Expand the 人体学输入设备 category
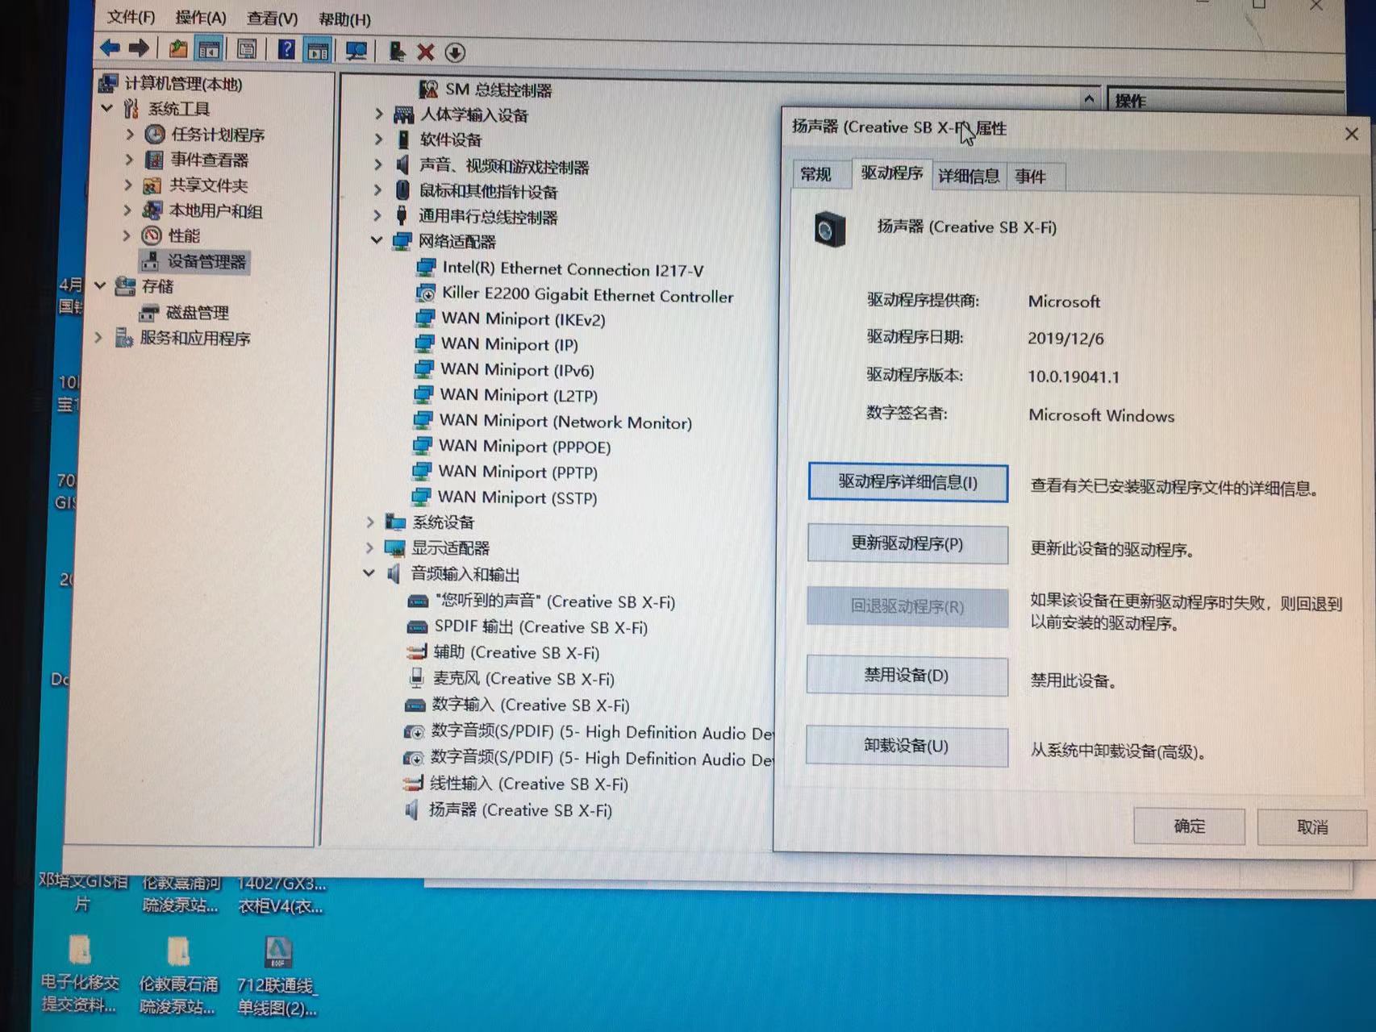 pos(378,114)
